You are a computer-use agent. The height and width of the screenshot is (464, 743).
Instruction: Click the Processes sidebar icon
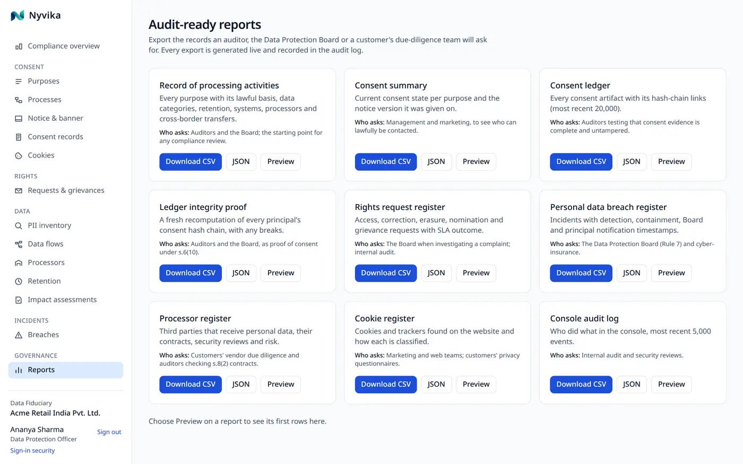[x=19, y=100]
